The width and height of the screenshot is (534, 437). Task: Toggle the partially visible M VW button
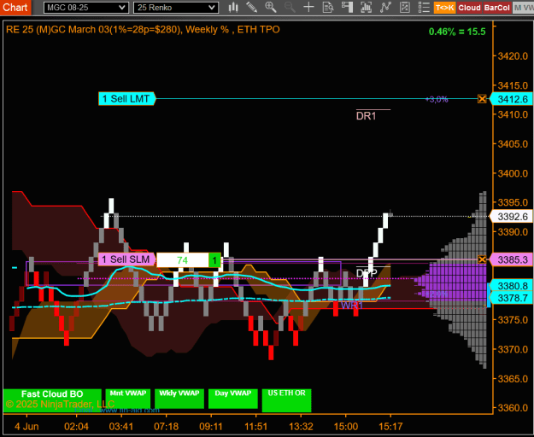[523, 8]
